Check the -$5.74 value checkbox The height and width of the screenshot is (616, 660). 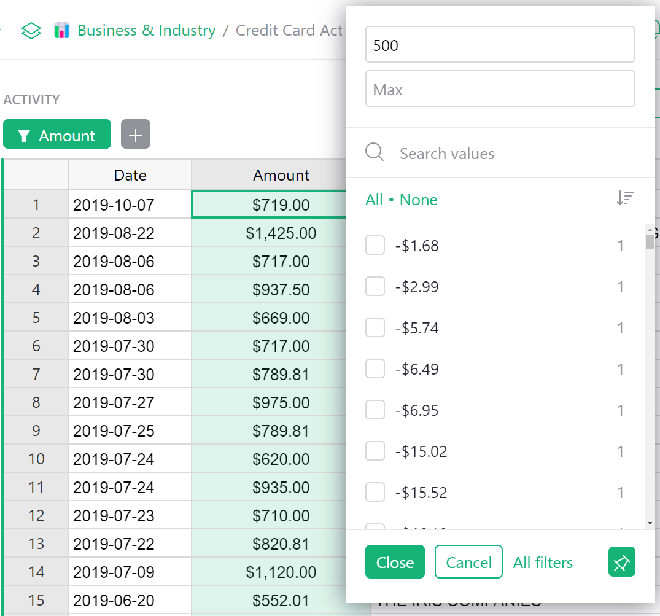(x=375, y=328)
